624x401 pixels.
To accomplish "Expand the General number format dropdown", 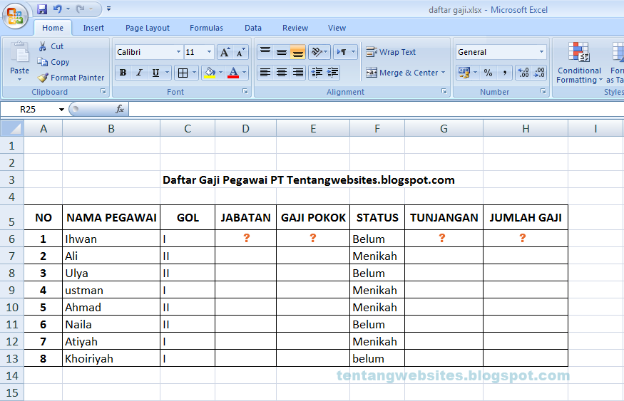I will (x=541, y=52).
